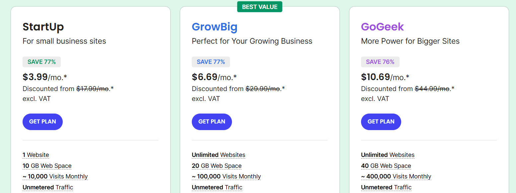Screen dimensions: 516x193
Task: Open details for StartUp's 10,000 Visits Monthly
Action: 55,176
